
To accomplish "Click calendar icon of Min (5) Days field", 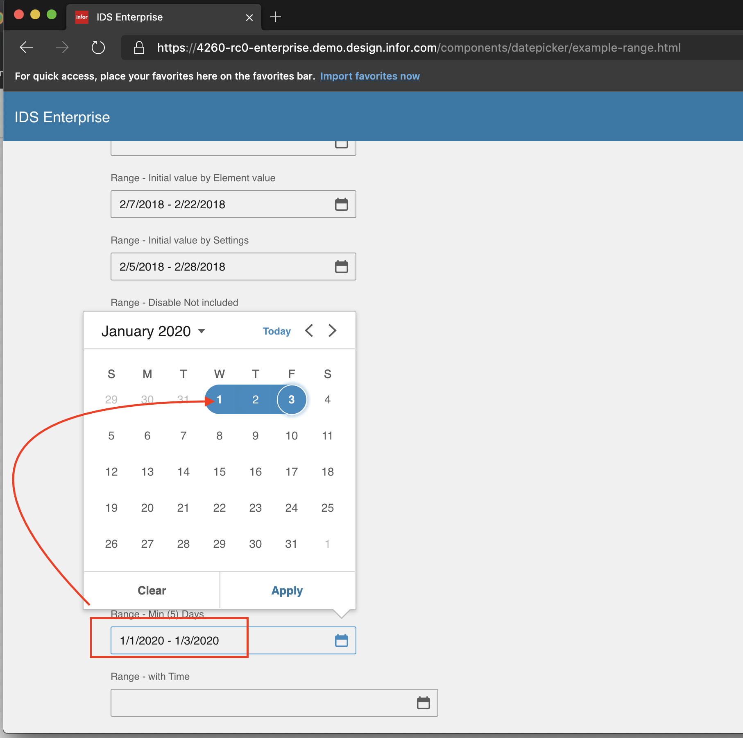I will tap(342, 640).
